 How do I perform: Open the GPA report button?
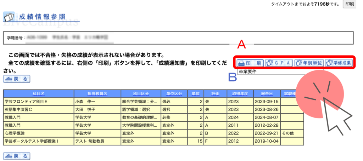click(279, 63)
